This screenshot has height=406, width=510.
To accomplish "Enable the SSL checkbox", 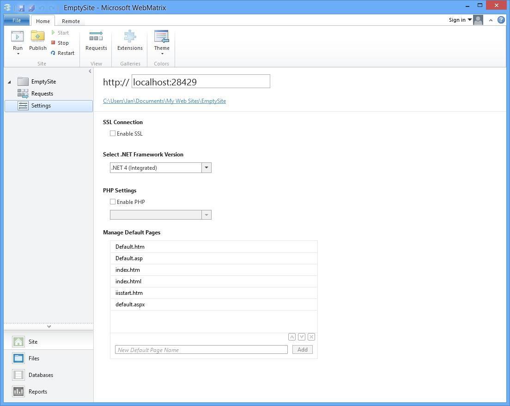I will click(x=113, y=133).
